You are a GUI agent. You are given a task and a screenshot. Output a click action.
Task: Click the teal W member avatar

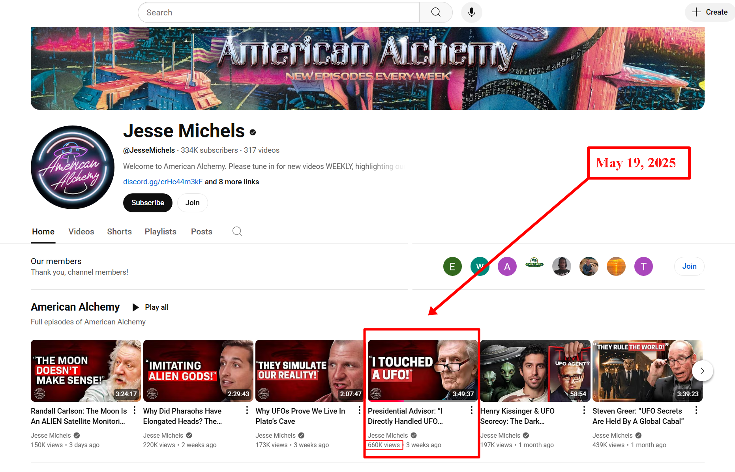(x=480, y=266)
